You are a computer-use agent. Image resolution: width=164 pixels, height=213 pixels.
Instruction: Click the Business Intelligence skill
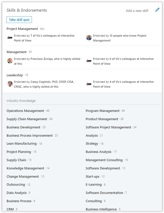click(101, 209)
